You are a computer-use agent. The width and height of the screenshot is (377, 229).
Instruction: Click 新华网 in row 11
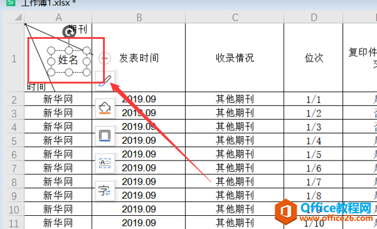click(x=58, y=223)
